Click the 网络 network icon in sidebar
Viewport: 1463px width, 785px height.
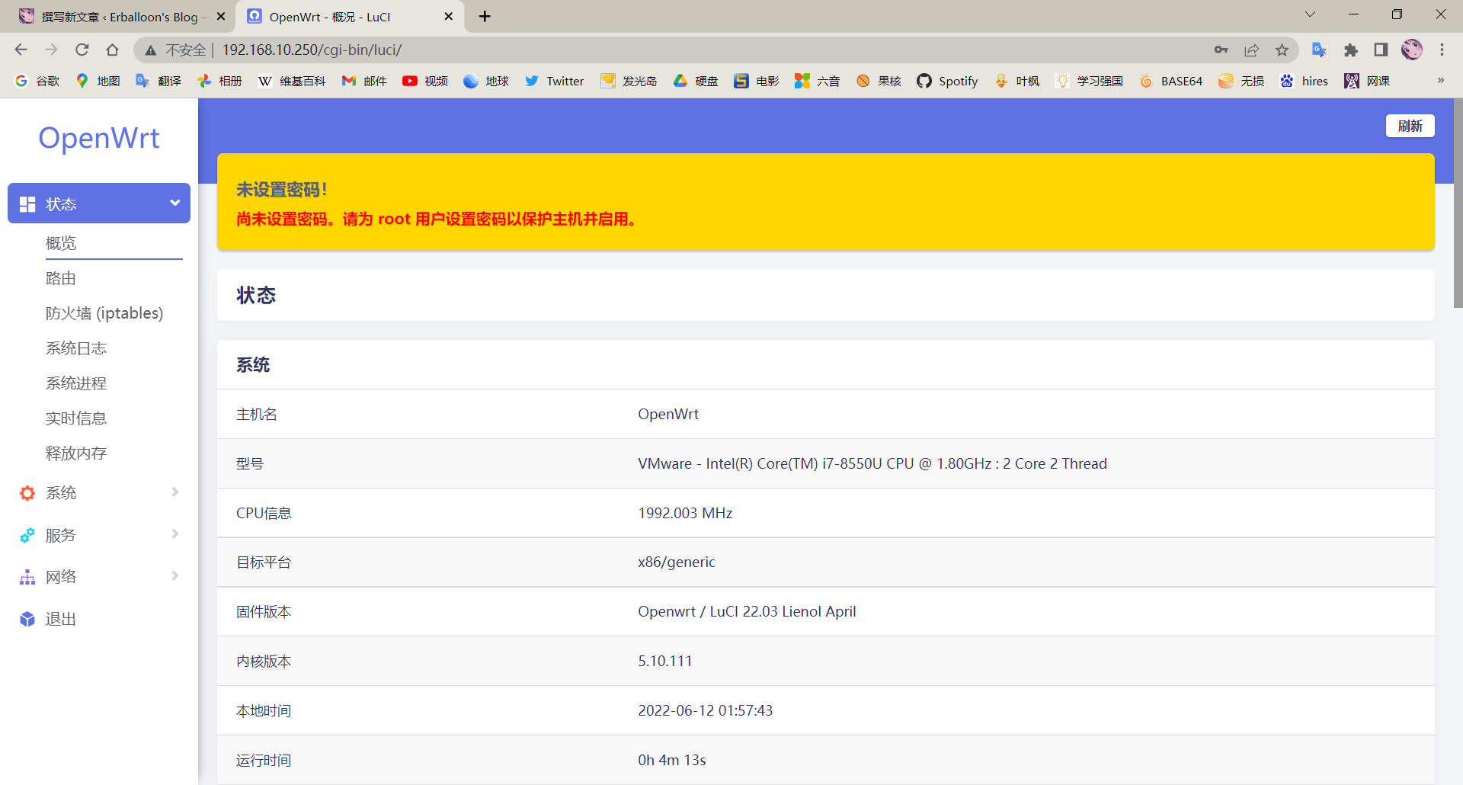(x=27, y=577)
